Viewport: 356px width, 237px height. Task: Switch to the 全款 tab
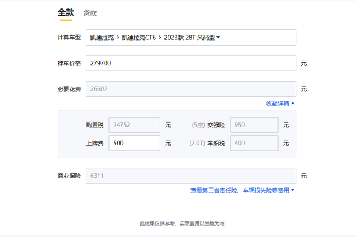pos(66,12)
